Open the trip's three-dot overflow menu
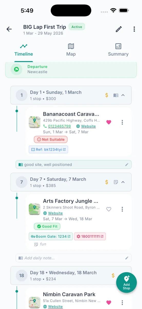The image size is (142, 309). (134, 29)
